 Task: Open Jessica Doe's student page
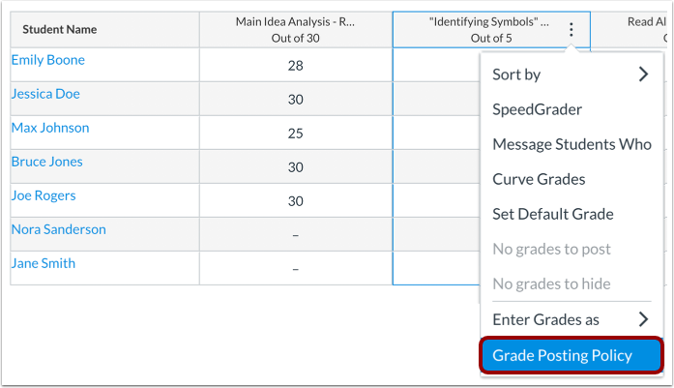(45, 94)
